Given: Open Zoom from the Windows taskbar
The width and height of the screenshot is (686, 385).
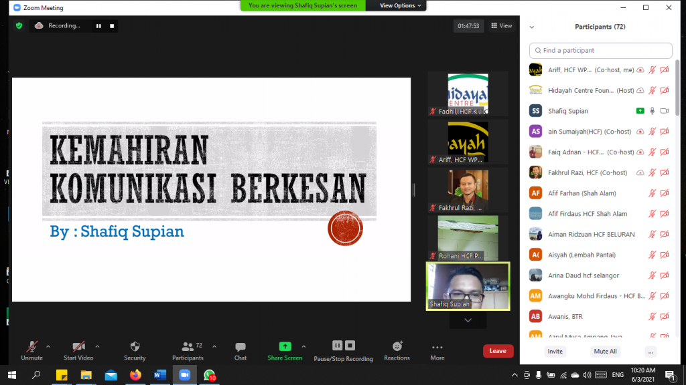Looking at the screenshot, I should coord(184,375).
